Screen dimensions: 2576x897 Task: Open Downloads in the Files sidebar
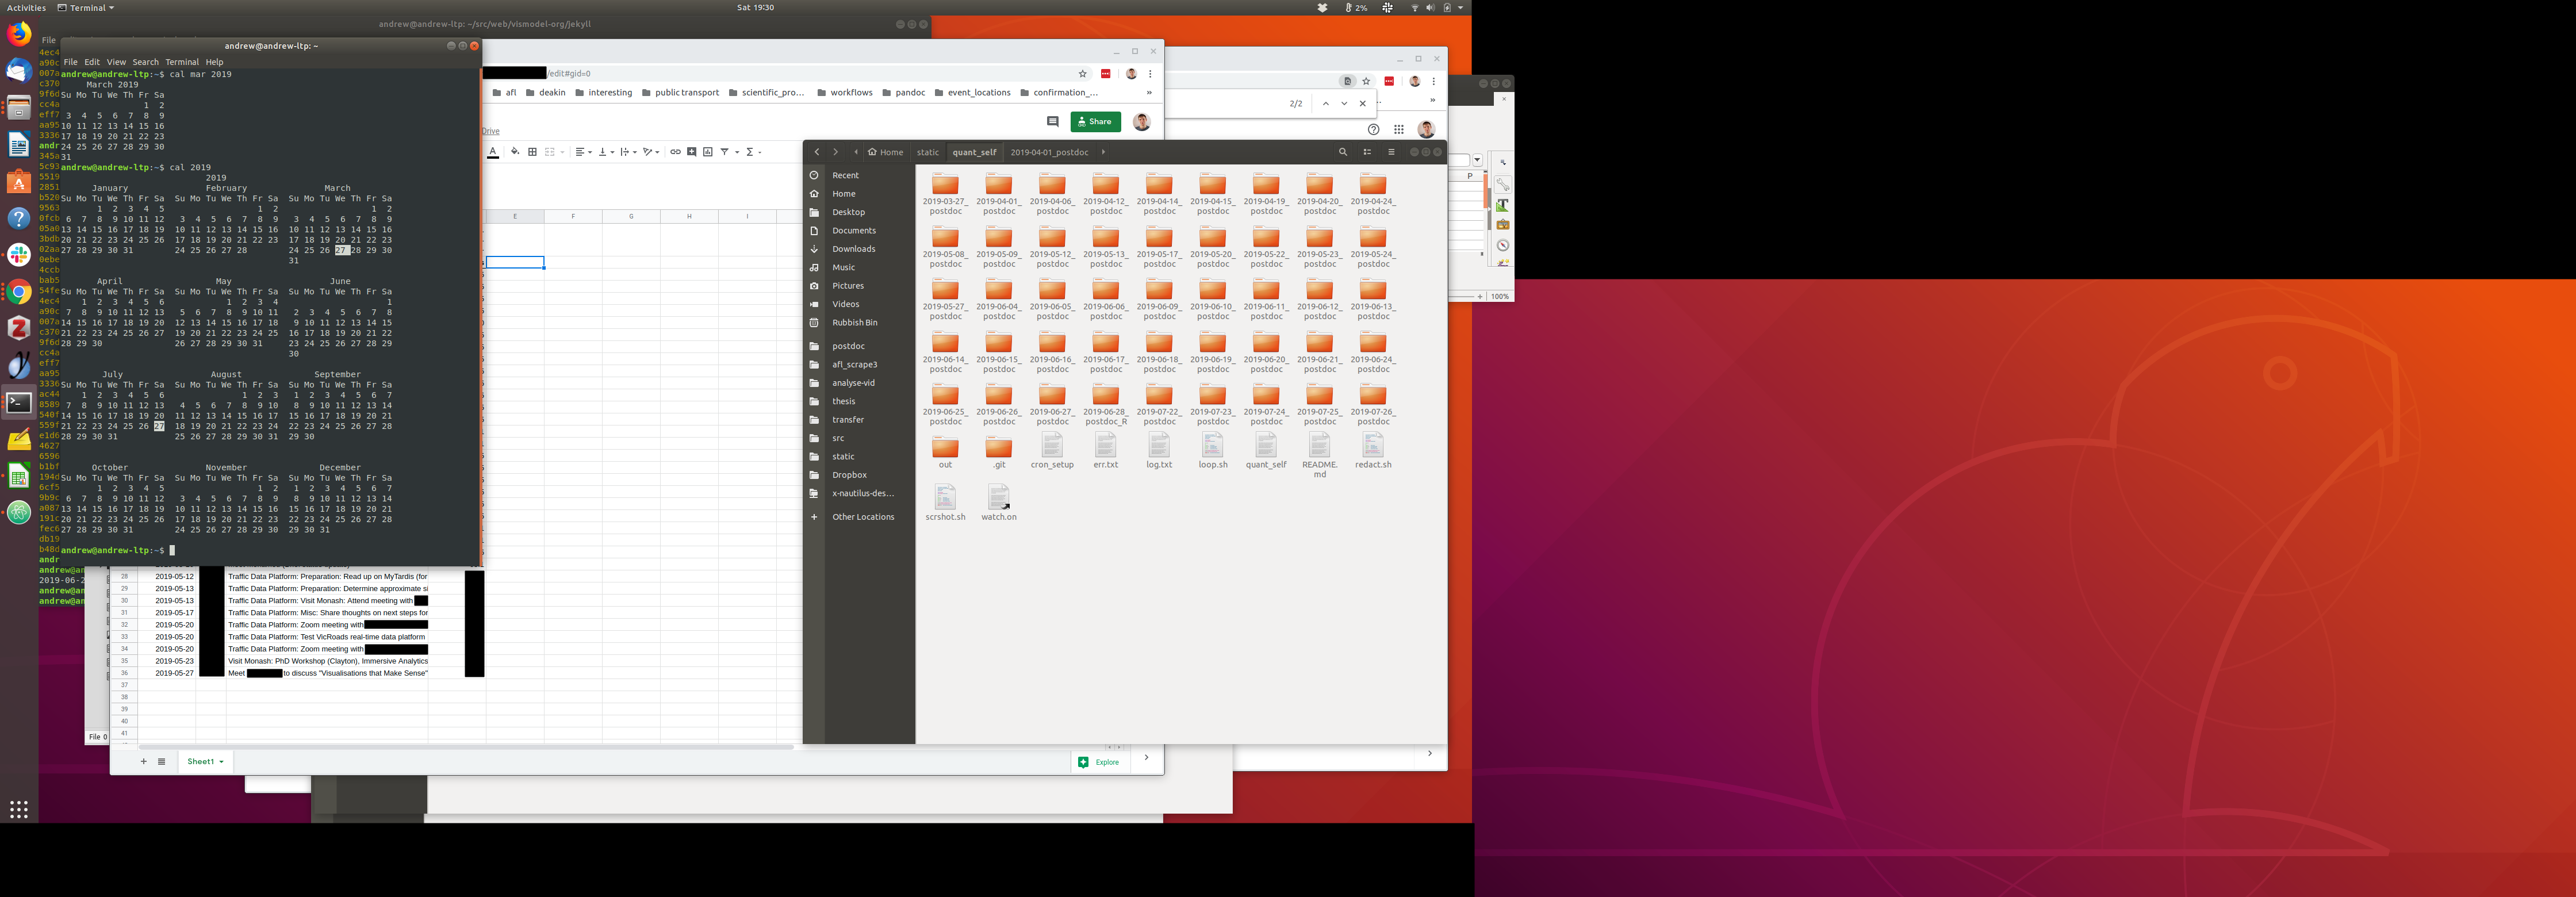click(853, 249)
